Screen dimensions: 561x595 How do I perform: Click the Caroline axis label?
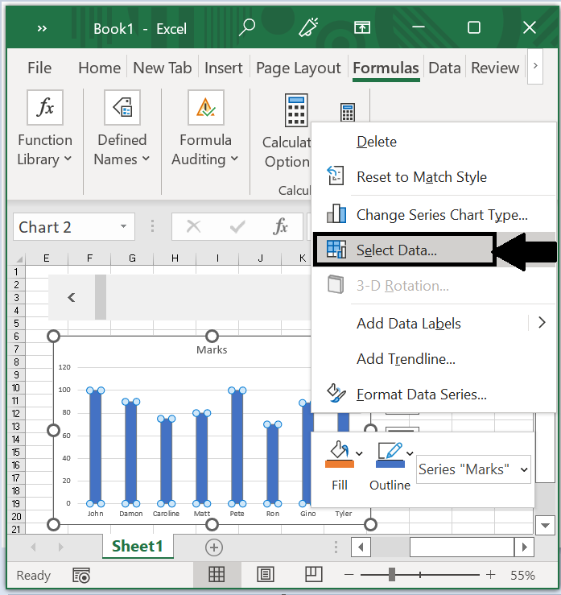tap(166, 514)
